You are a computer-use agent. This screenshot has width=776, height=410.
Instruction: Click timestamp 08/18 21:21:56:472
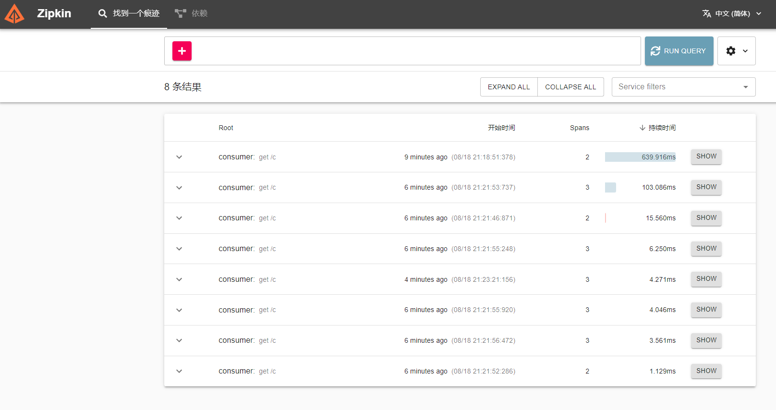(x=483, y=340)
